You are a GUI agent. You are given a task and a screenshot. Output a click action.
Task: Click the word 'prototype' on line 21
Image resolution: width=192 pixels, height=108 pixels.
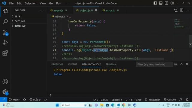tap(101, 50)
